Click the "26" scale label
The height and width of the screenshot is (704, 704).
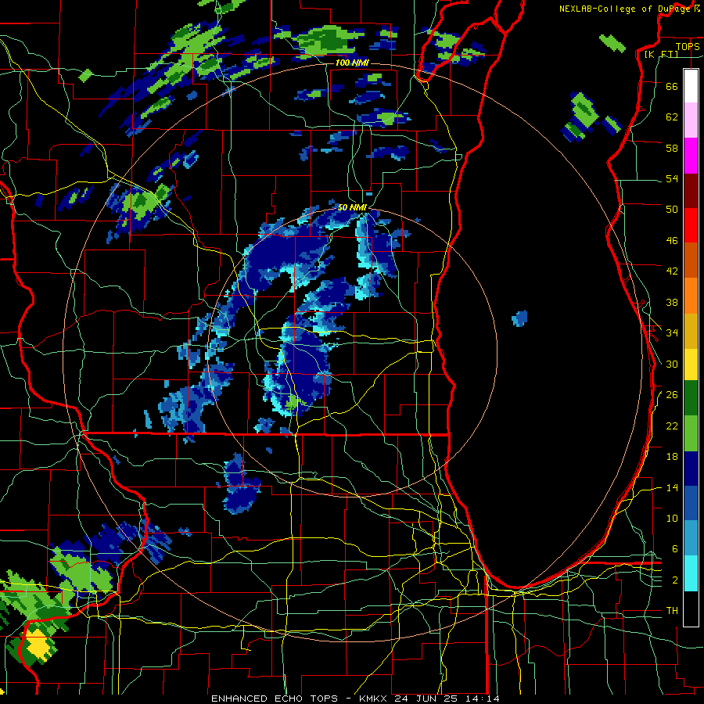point(672,395)
